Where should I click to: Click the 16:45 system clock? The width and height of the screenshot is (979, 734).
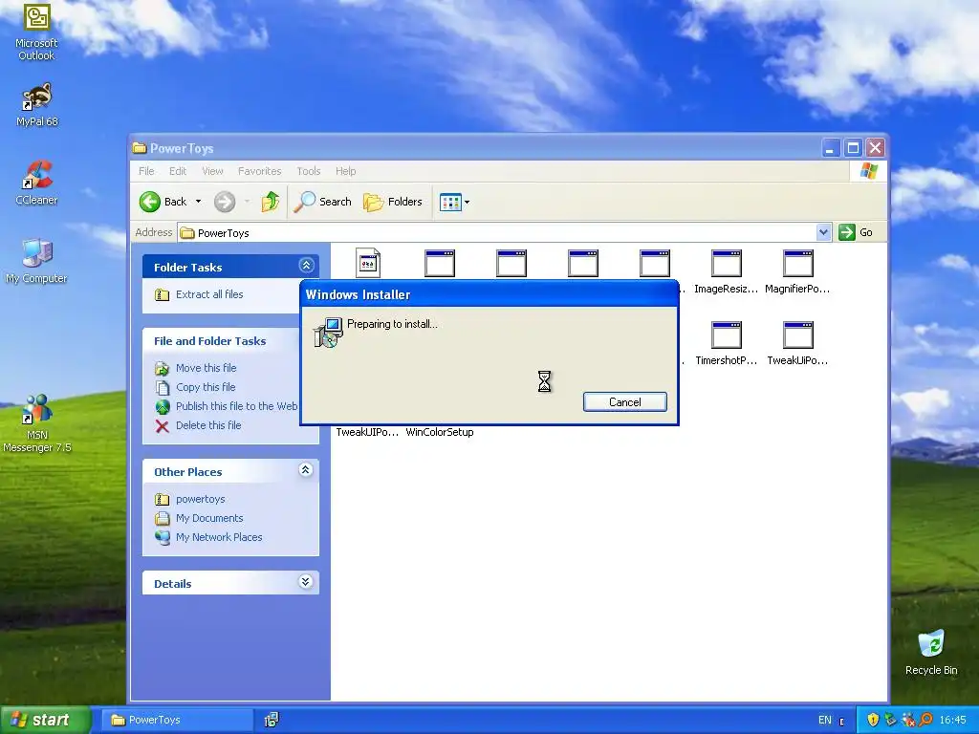952,721
